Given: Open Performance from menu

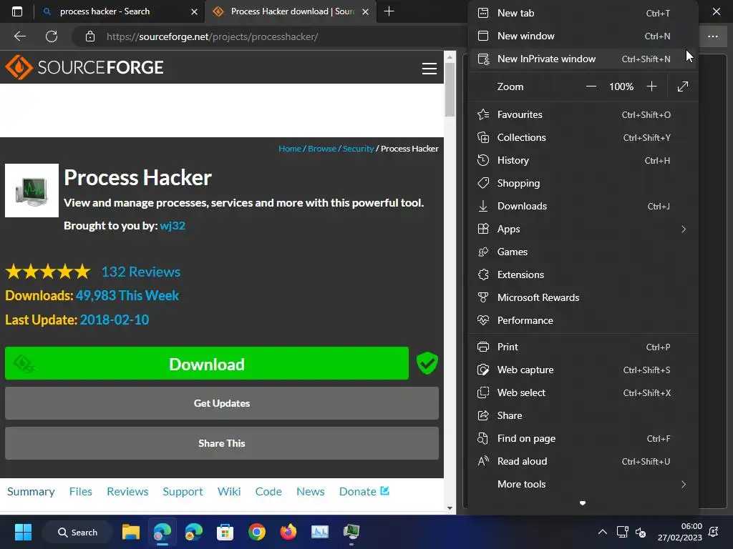Looking at the screenshot, I should [x=583, y=320].
